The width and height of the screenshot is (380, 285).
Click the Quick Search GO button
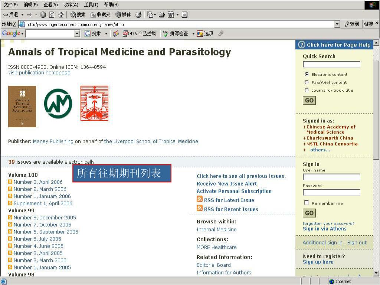[309, 100]
